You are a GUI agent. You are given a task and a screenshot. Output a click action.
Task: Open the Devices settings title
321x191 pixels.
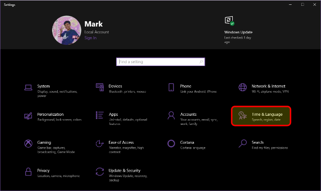115,86
